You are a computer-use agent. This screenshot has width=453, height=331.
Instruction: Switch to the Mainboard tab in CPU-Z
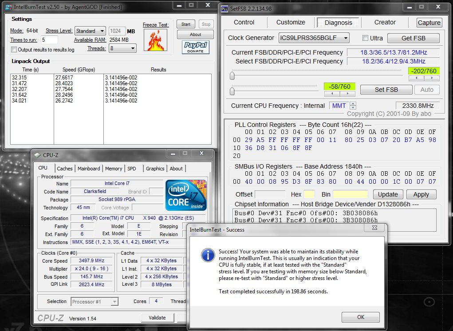click(89, 169)
